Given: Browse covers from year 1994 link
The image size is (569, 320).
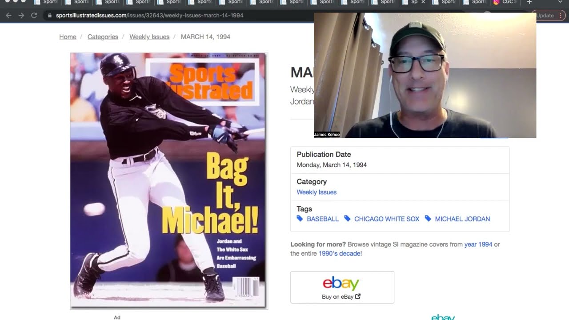Looking at the screenshot, I should tap(478, 244).
